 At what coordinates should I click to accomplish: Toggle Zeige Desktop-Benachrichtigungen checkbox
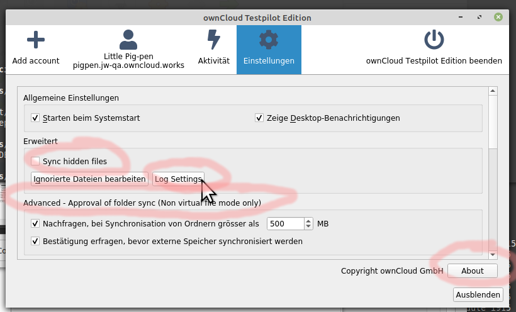(x=259, y=118)
